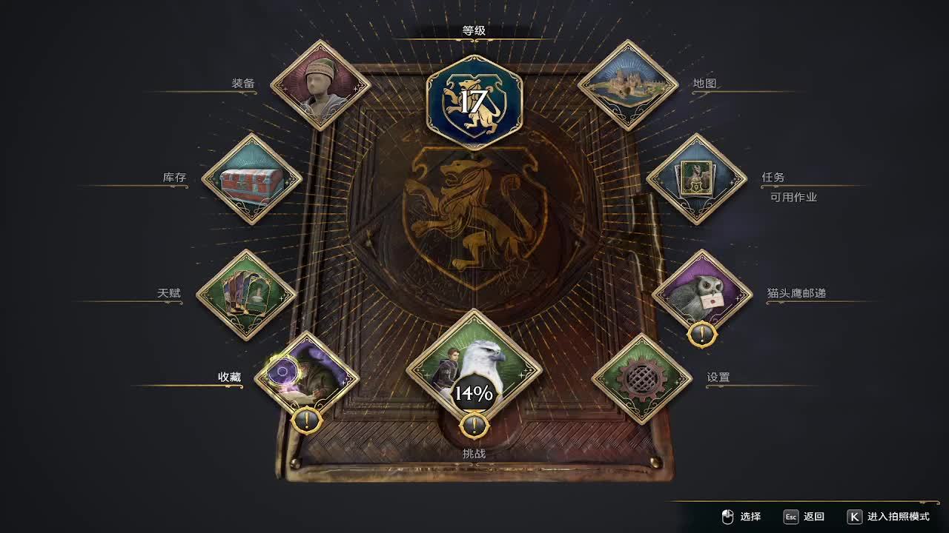Click the alert badge under owl post

[702, 335]
